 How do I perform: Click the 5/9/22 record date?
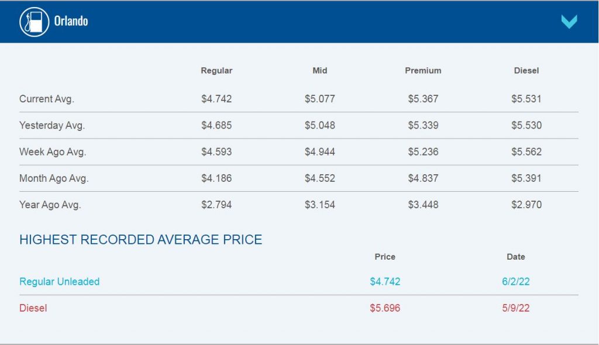click(516, 308)
